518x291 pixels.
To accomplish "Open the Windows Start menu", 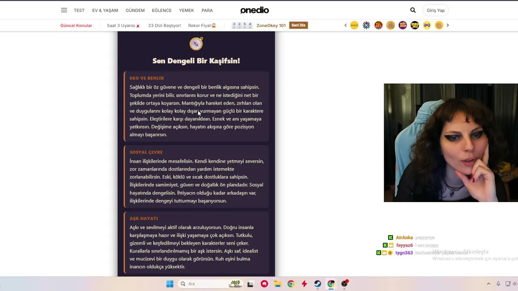I will click(x=170, y=284).
